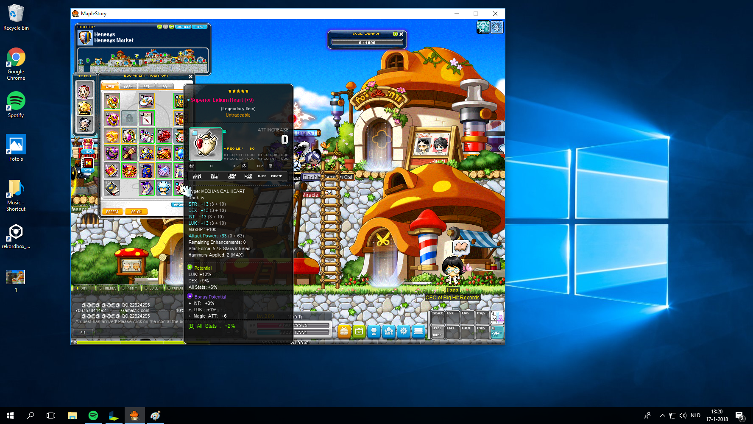The height and width of the screenshot is (424, 753).
Task: Click the Henesys mini map image
Action: coord(143,60)
